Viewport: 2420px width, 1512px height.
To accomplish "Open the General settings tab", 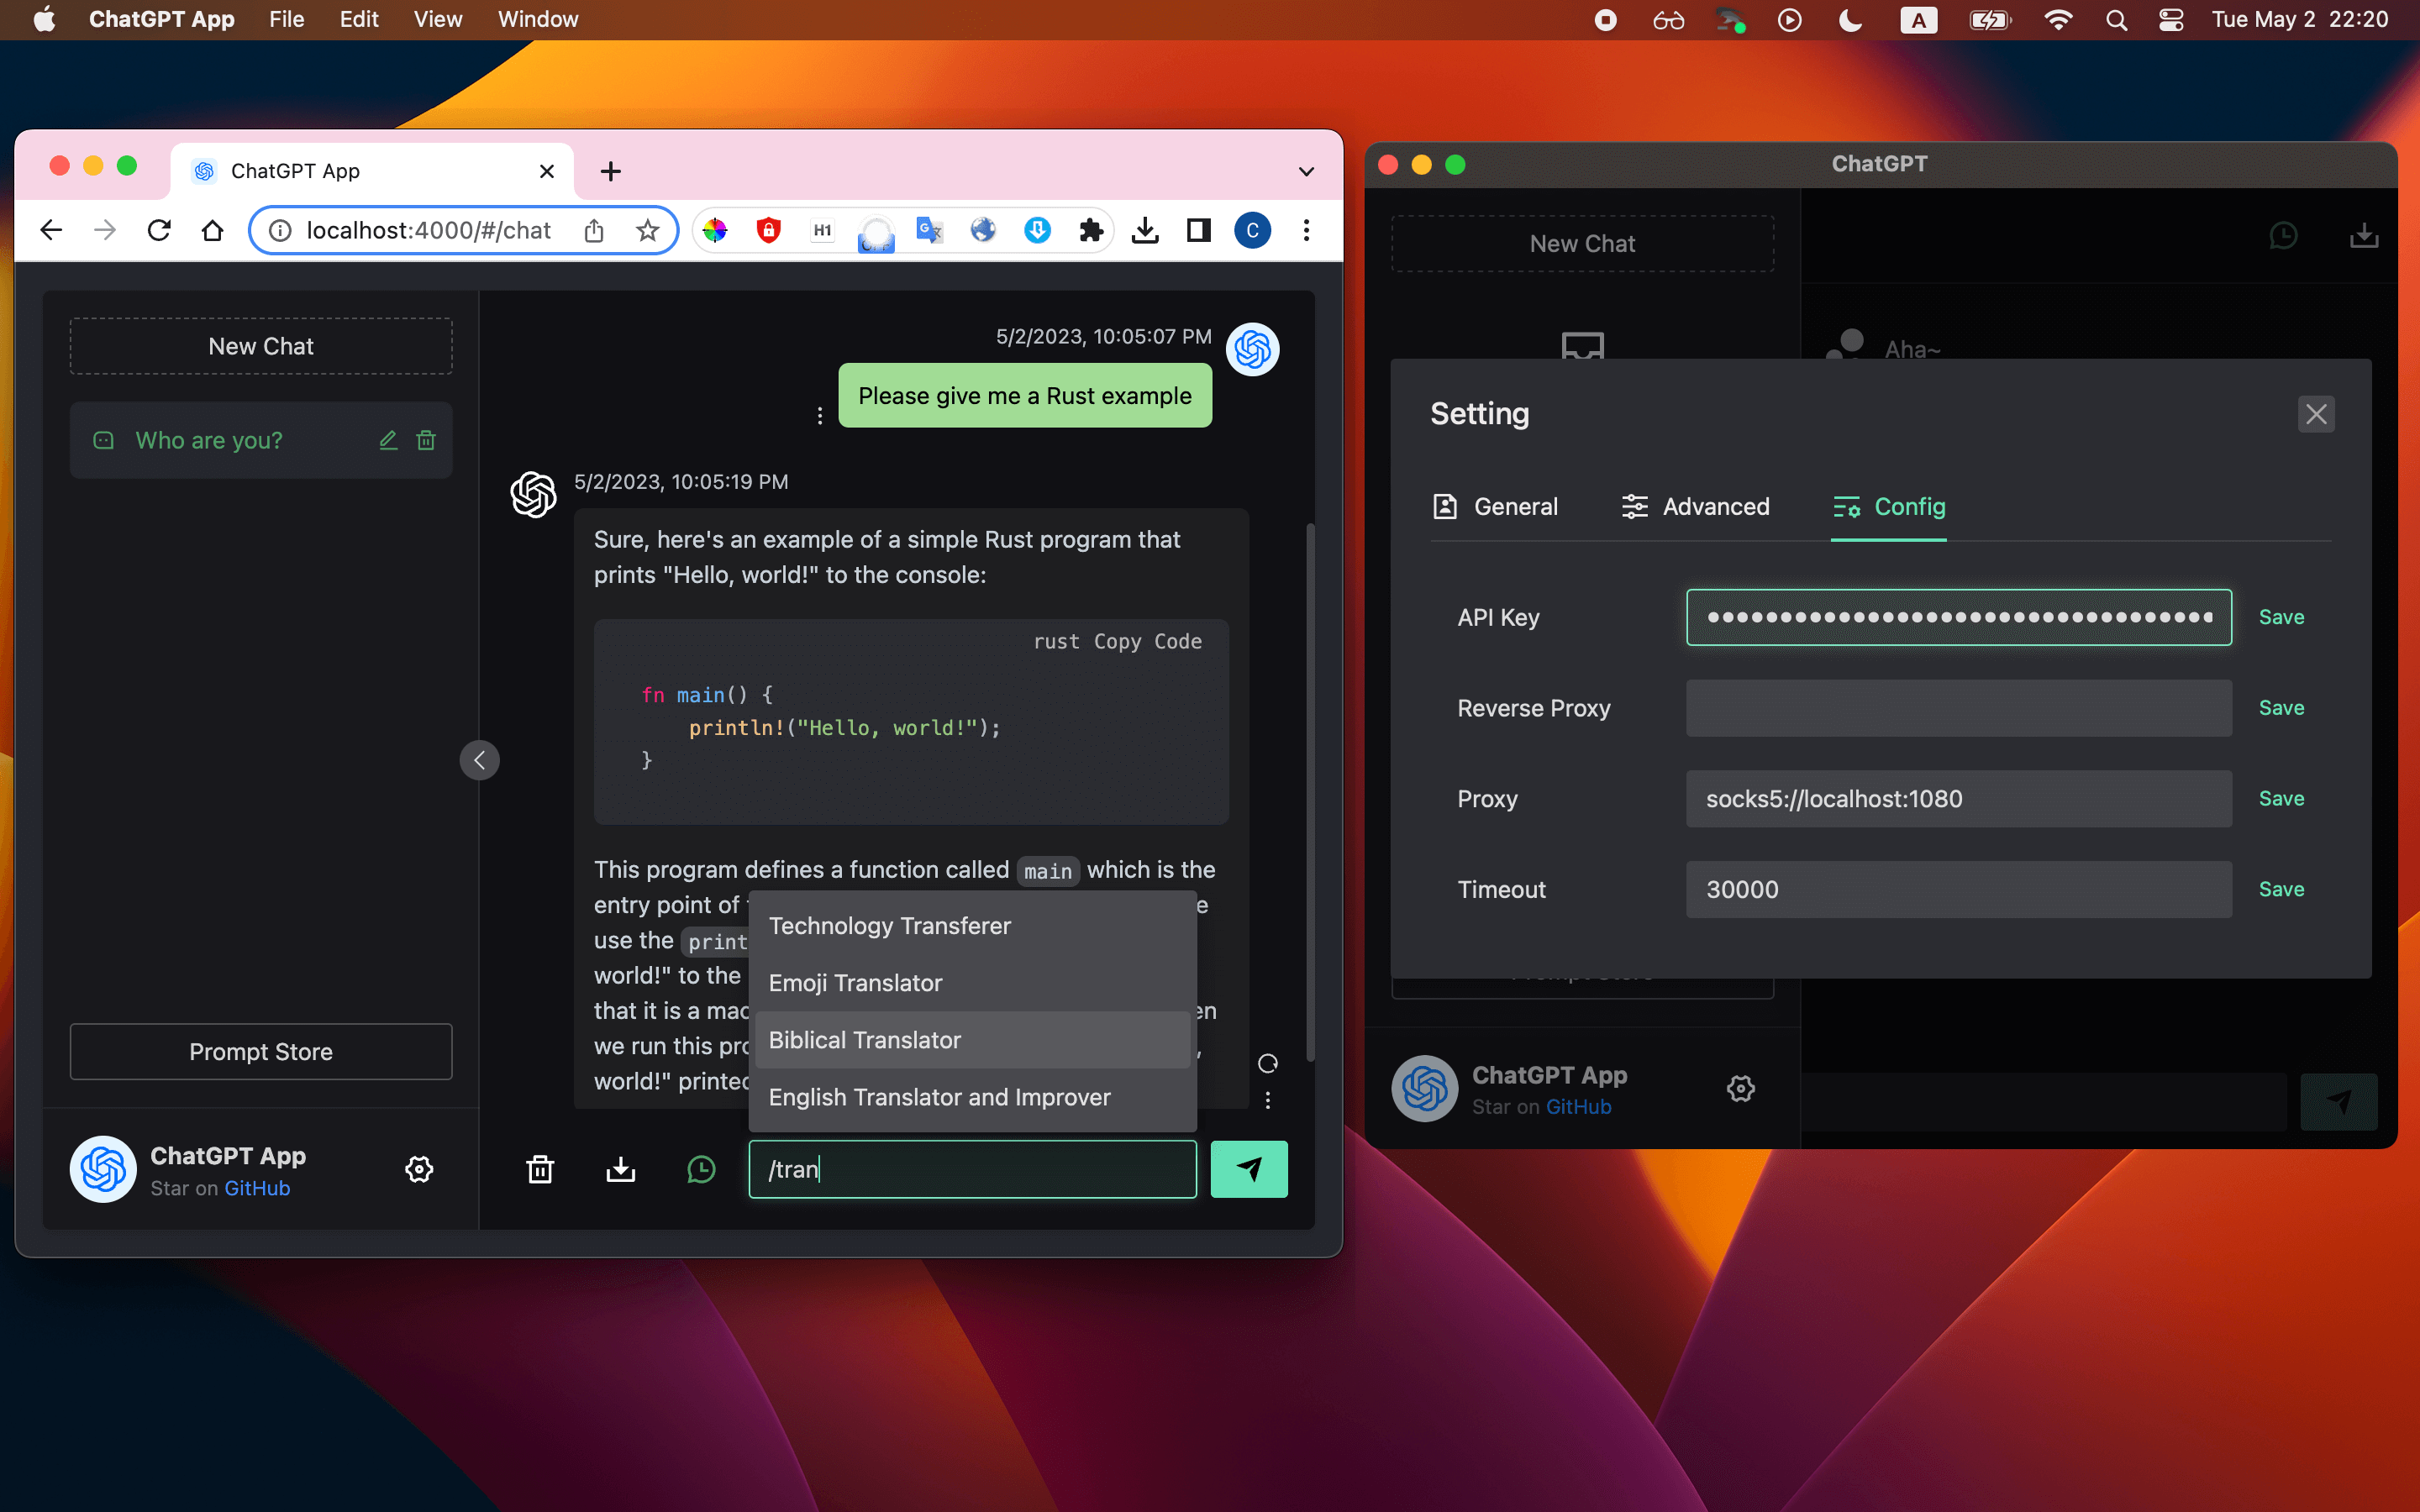I will coord(1496,507).
